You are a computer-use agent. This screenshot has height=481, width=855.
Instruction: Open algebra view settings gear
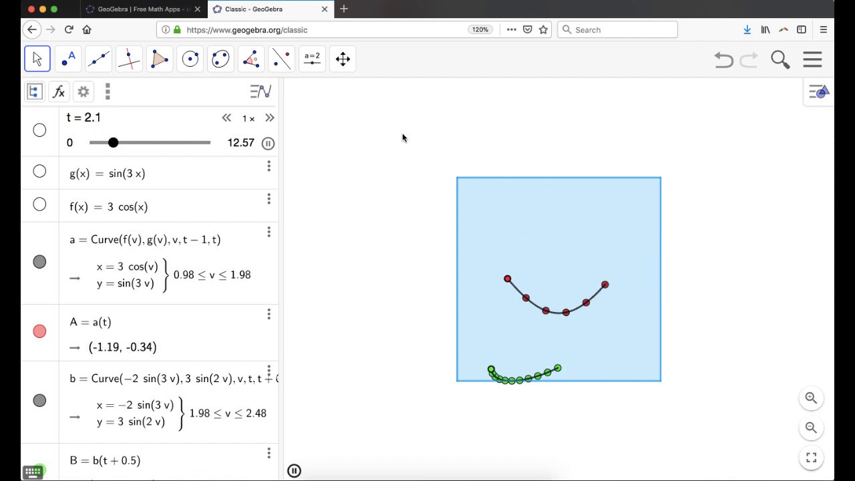coord(83,92)
